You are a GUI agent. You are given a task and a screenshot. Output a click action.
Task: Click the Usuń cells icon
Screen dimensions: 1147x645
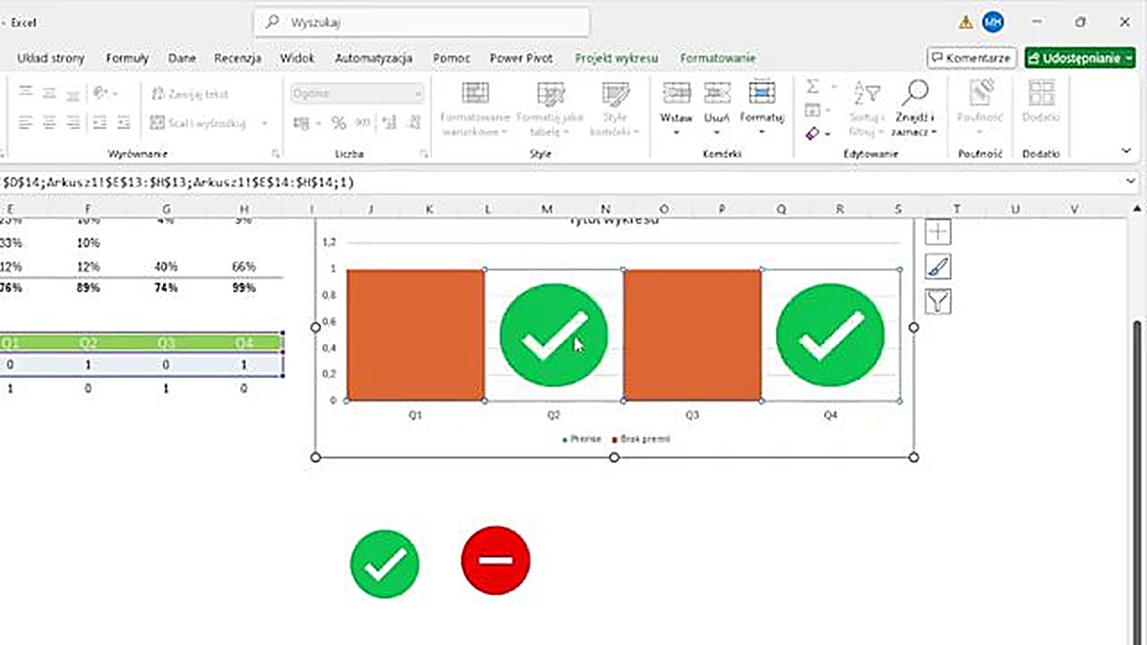click(717, 93)
